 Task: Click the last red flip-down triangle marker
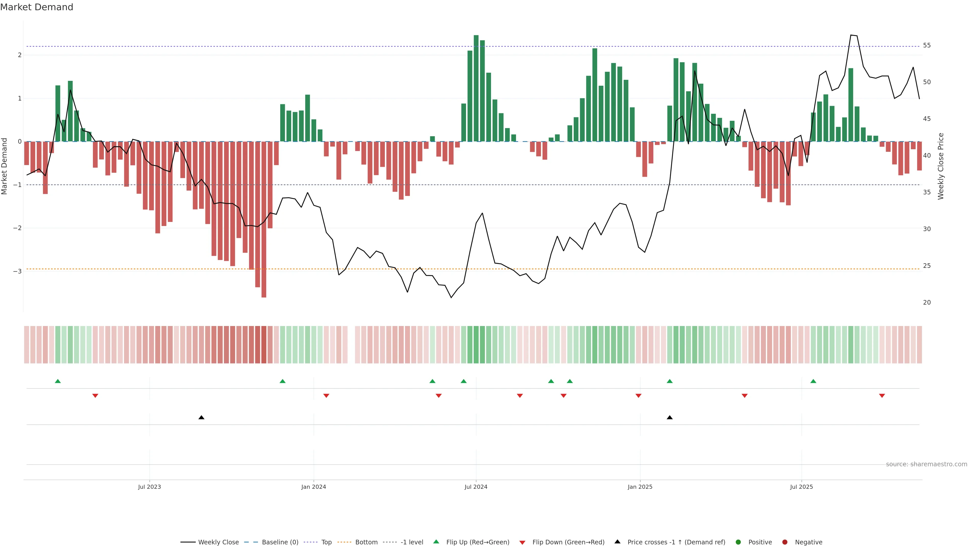click(x=882, y=395)
